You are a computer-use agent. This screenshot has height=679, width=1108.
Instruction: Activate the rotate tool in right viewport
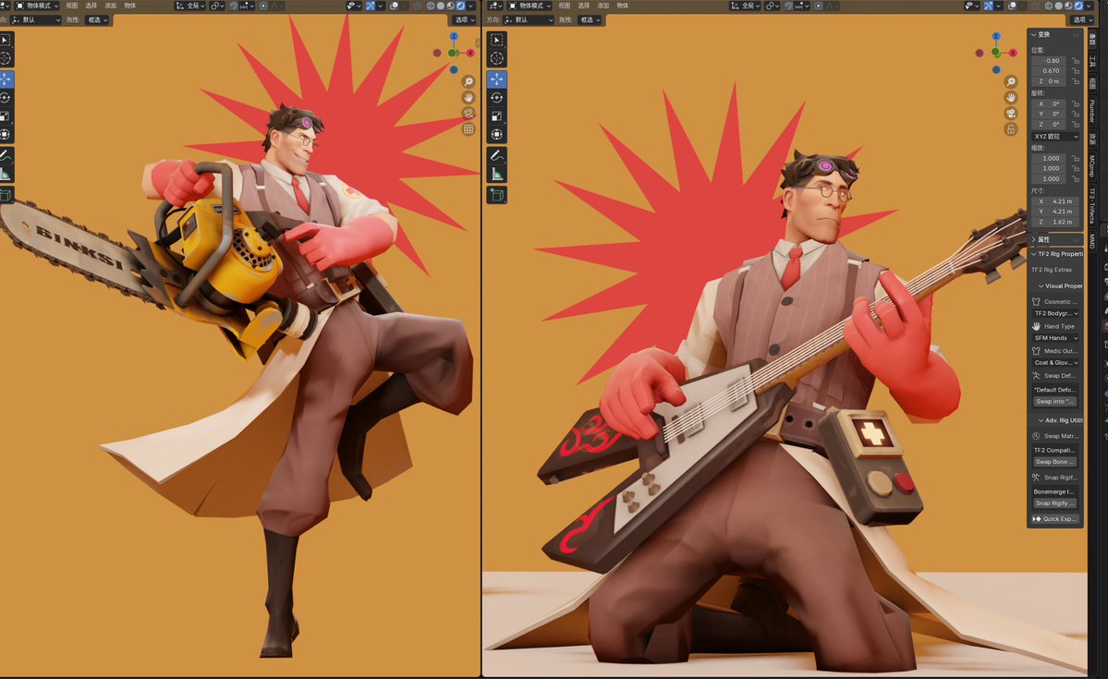tap(497, 98)
